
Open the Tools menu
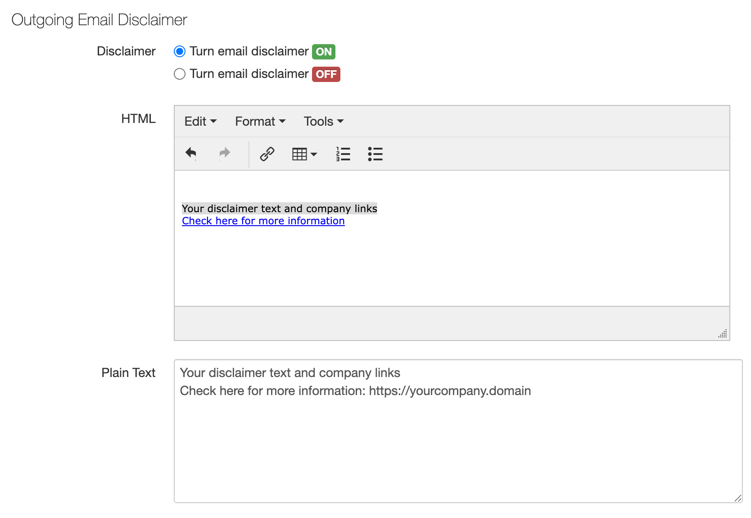tap(324, 121)
